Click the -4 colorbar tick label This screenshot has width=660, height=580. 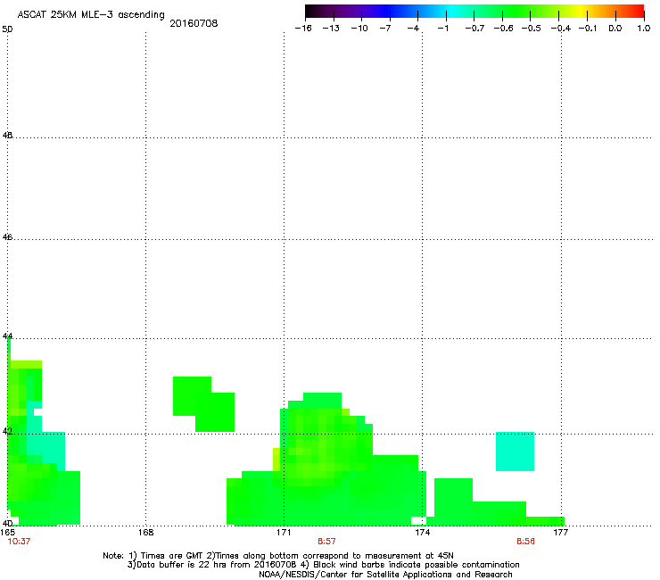413,29
